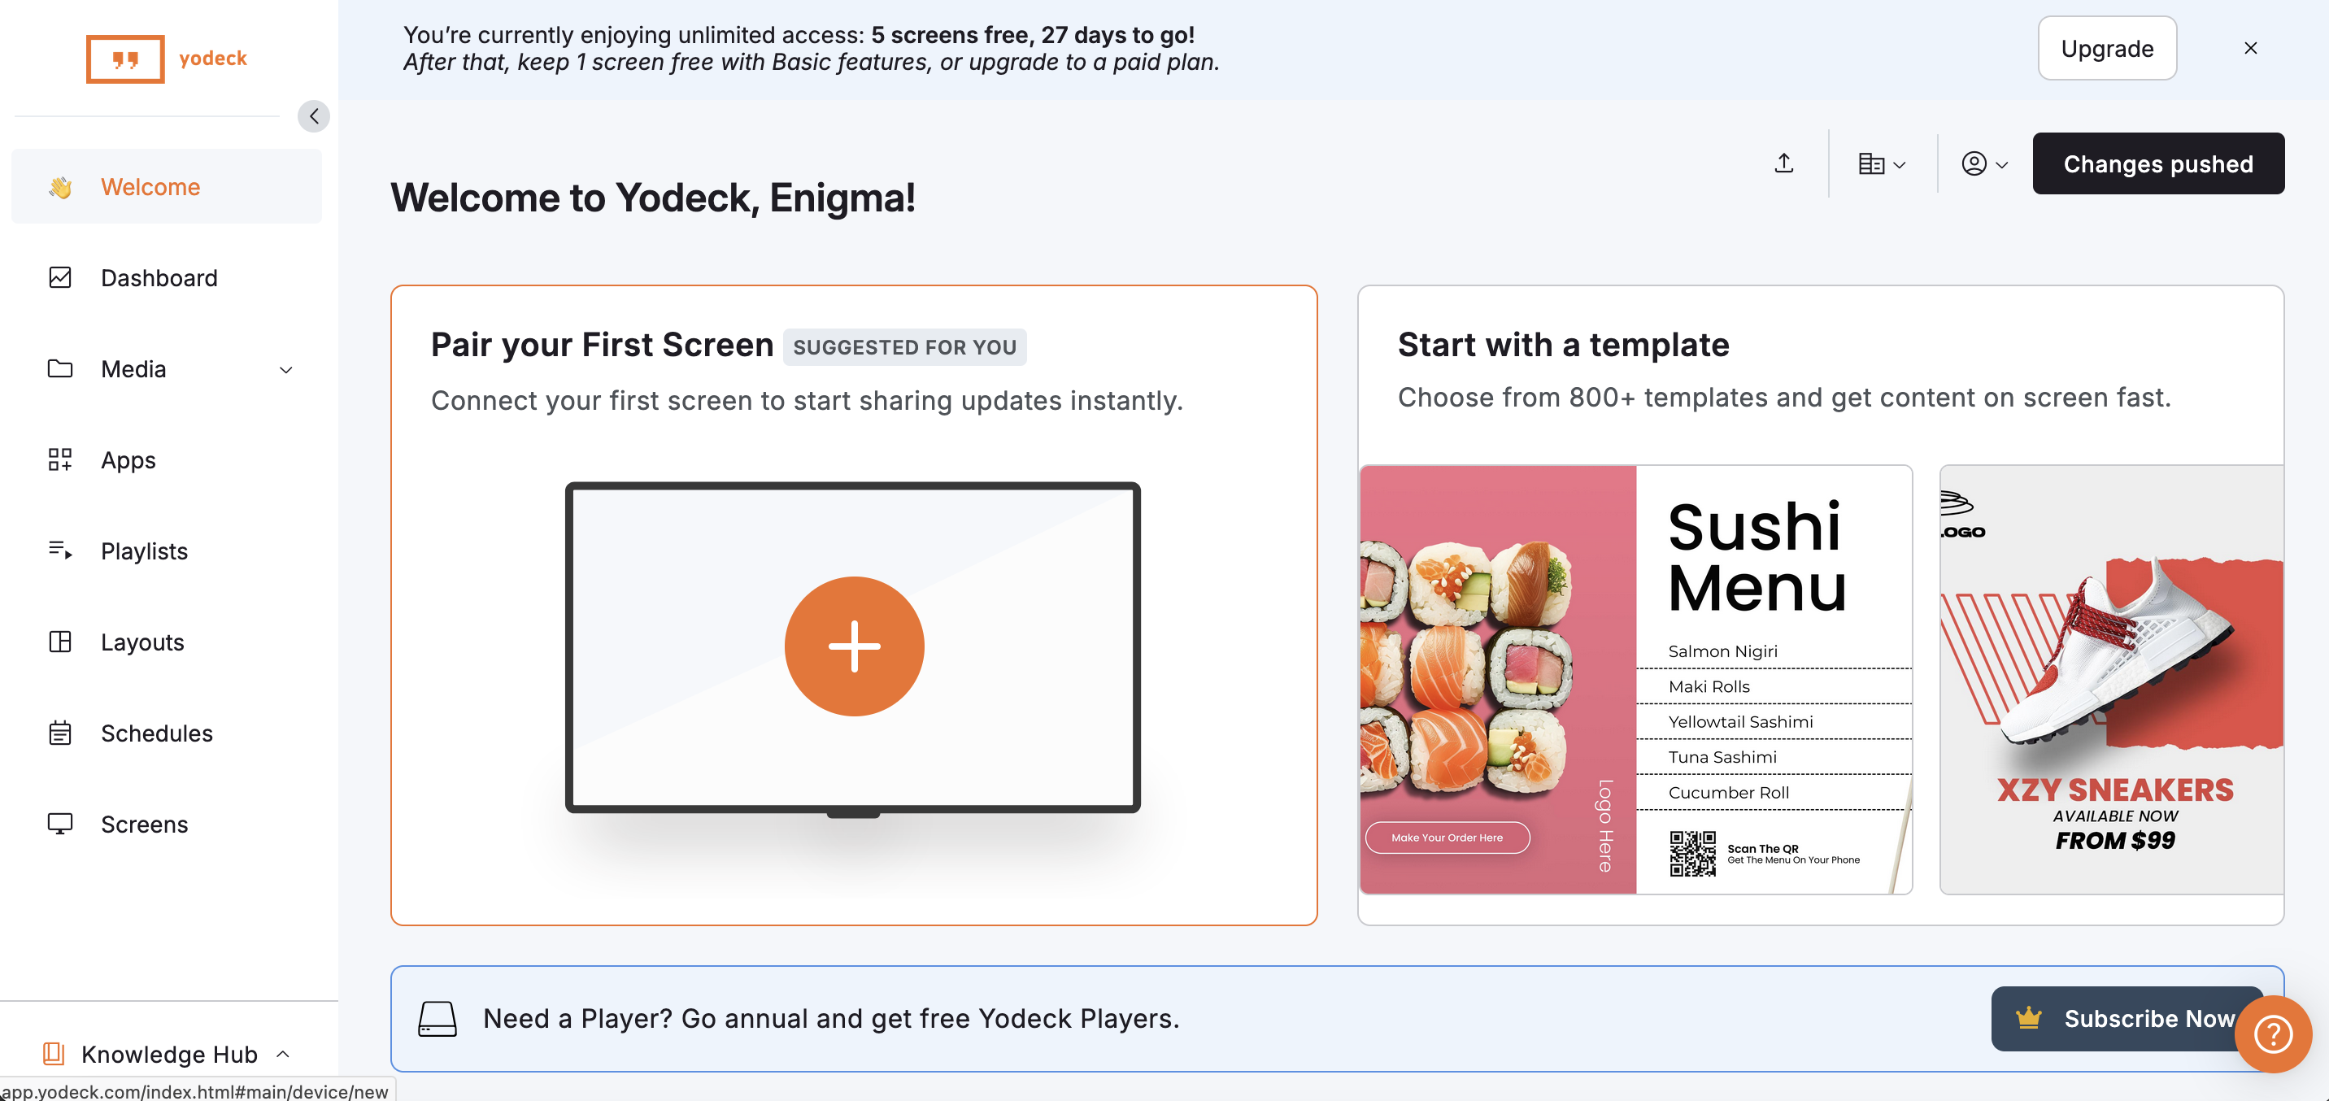Open the help question mark bubble
Viewport: 2329px width, 1101px height.
pos(2272,1034)
